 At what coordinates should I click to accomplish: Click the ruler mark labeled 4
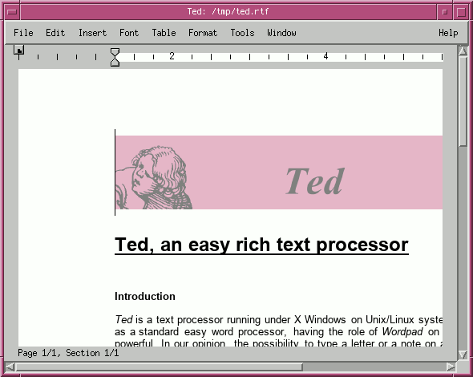[325, 56]
